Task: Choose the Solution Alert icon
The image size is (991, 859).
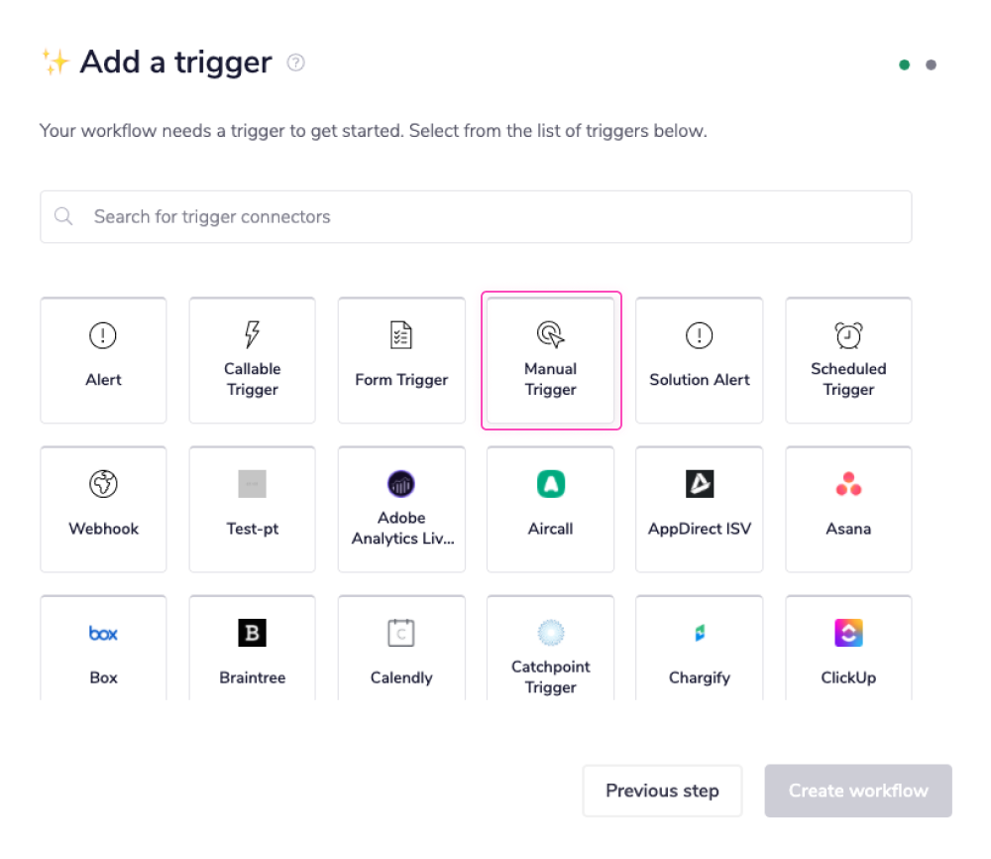Action: tap(699, 335)
